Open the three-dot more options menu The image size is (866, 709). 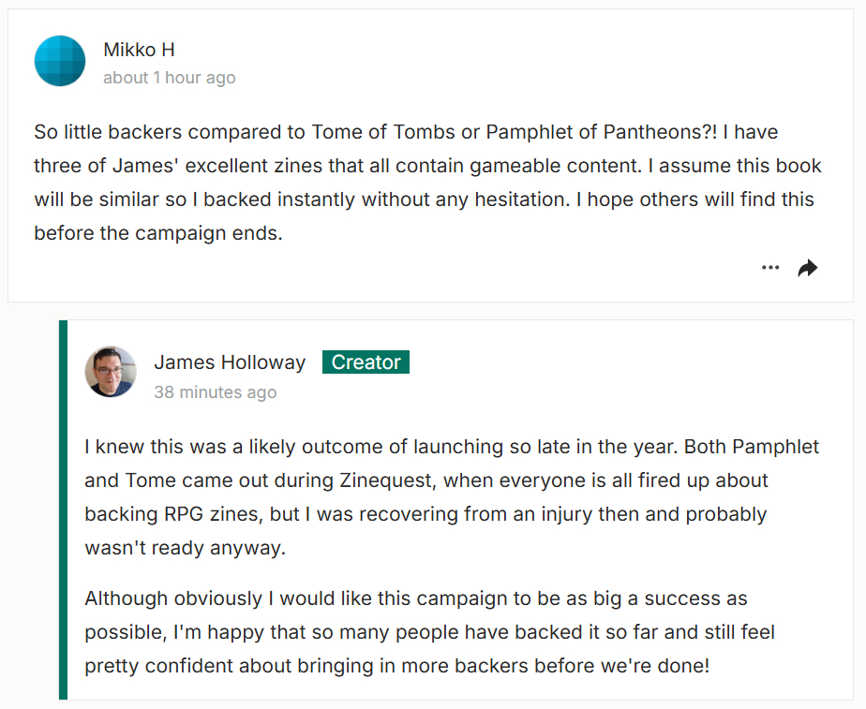coord(770,268)
